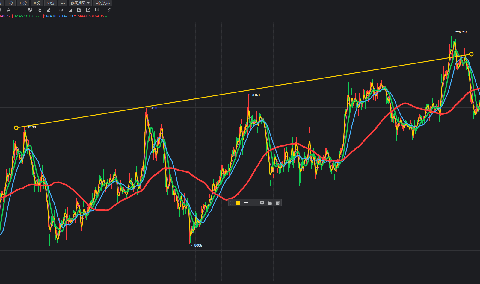
Task: Open trend line settings hexagon icon
Action: tap(262, 203)
